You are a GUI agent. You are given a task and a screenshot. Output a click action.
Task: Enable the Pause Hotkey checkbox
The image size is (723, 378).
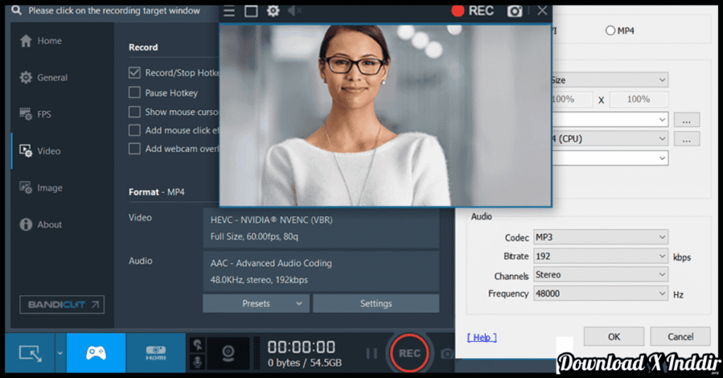[x=134, y=92]
